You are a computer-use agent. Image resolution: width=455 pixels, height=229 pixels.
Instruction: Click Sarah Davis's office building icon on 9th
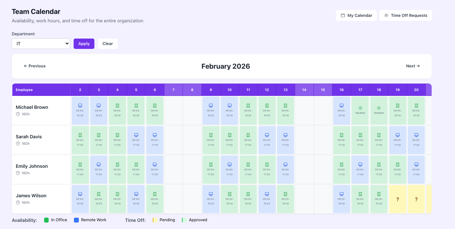coord(211,135)
